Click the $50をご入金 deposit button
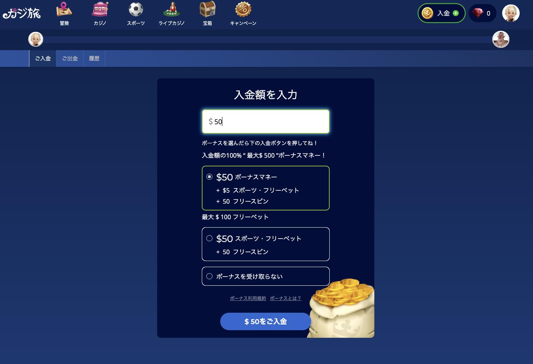Image resolution: width=533 pixels, height=364 pixels. pos(266,321)
